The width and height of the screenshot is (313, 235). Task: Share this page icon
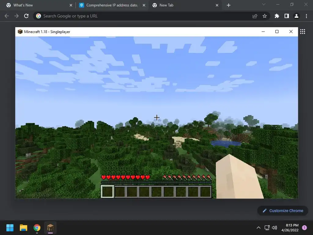coord(255,16)
